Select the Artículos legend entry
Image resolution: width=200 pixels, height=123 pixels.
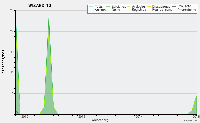[x=136, y=6]
